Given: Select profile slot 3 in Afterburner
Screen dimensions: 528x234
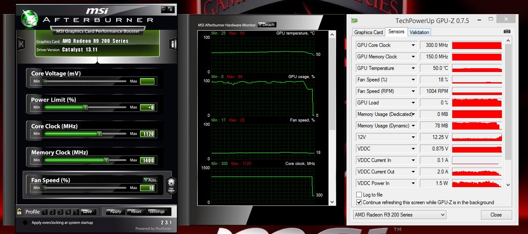Looking at the screenshot, I should pyautogui.click(x=60, y=212).
